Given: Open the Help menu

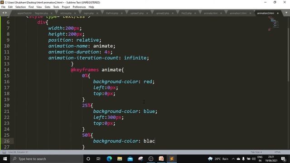Looking at the screenshot, I should [92, 7].
